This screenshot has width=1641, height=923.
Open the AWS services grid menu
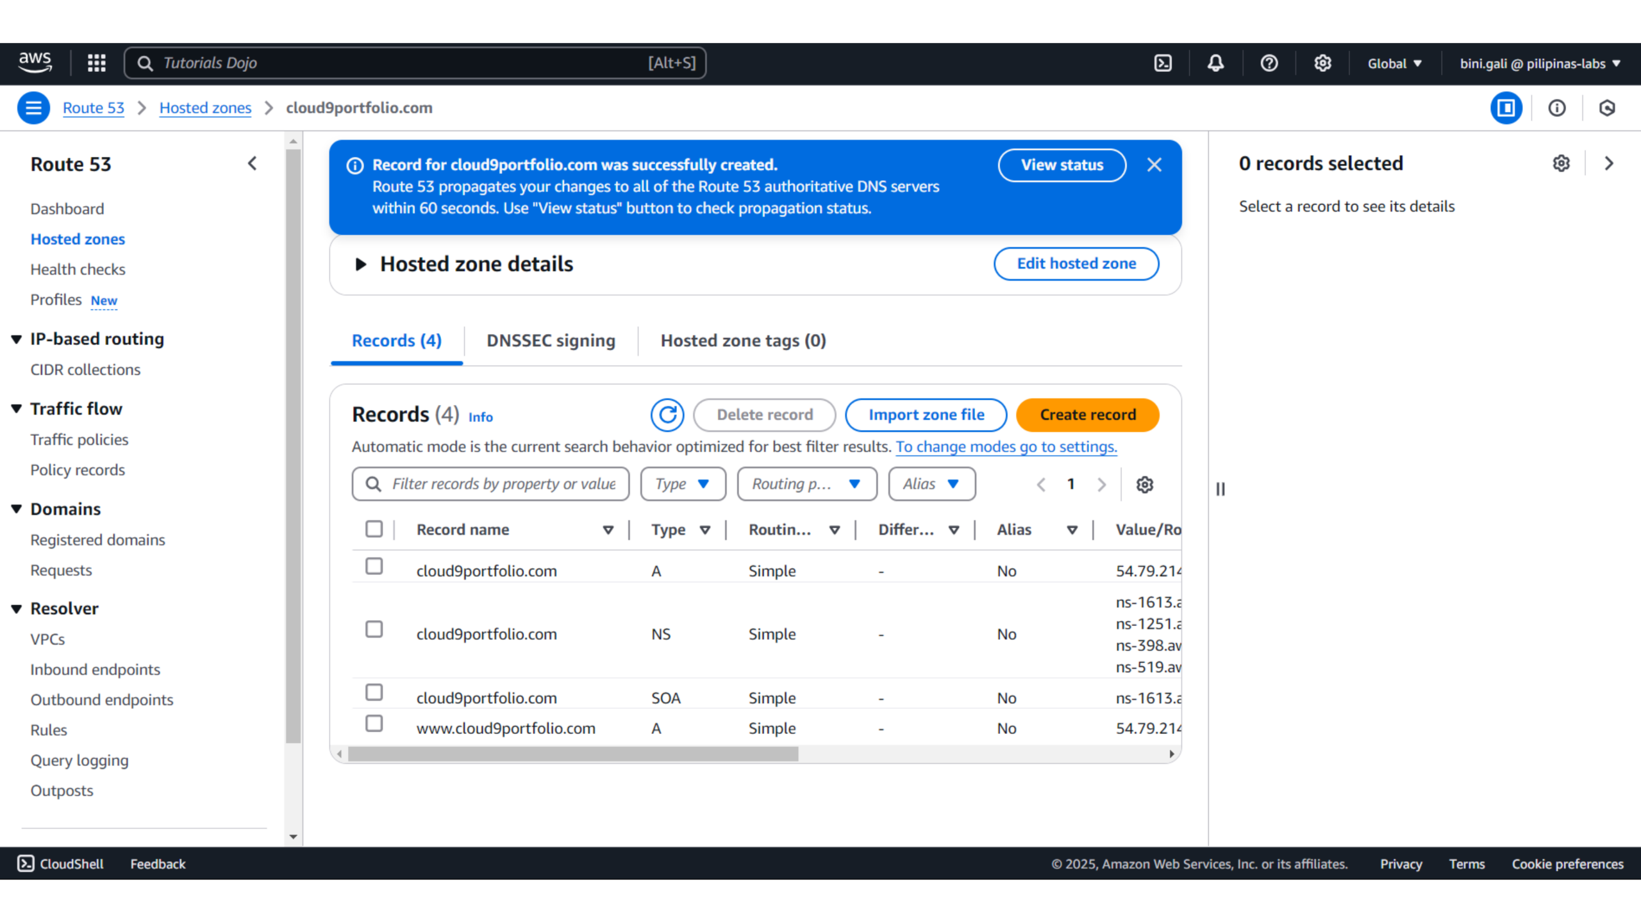coord(96,63)
